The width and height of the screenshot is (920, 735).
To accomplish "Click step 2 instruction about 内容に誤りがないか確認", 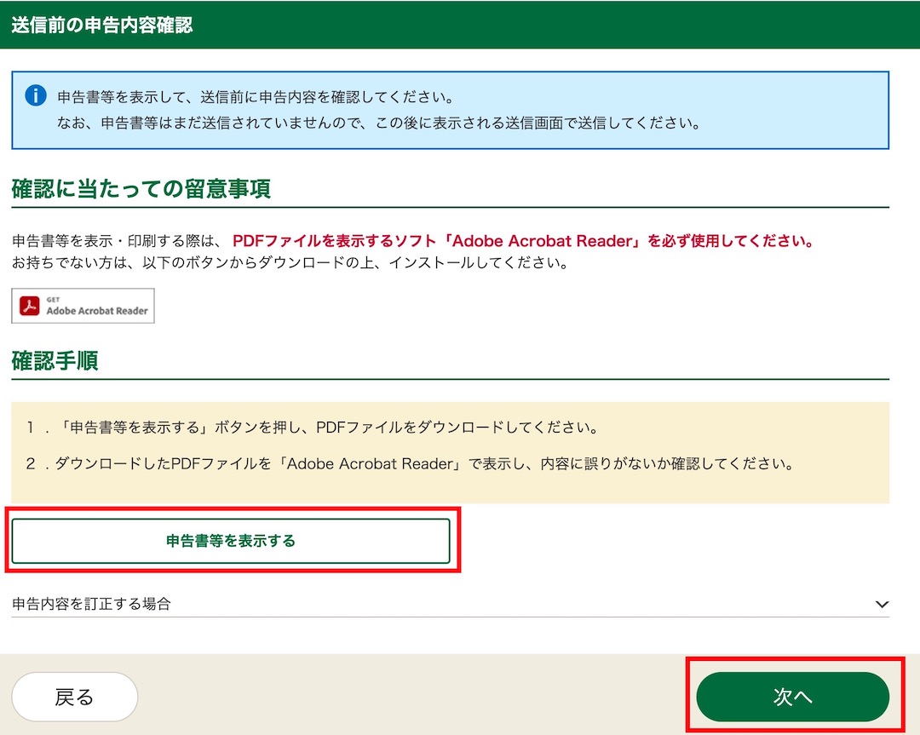I will click(410, 463).
